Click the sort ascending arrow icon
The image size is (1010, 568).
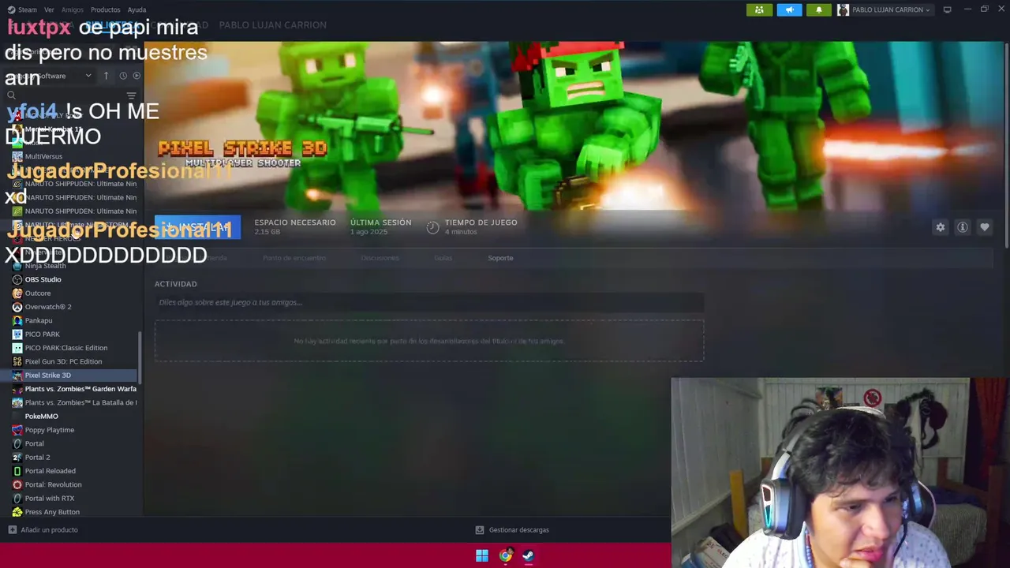[x=106, y=76]
